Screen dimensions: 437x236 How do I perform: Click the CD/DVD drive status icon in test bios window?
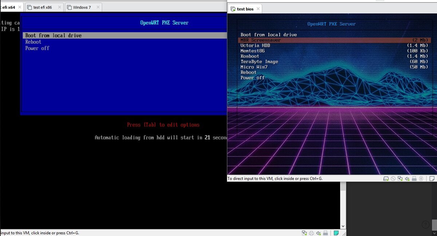pyautogui.click(x=393, y=179)
